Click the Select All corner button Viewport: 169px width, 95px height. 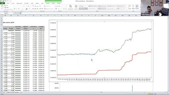pyautogui.click(x=2, y=16)
